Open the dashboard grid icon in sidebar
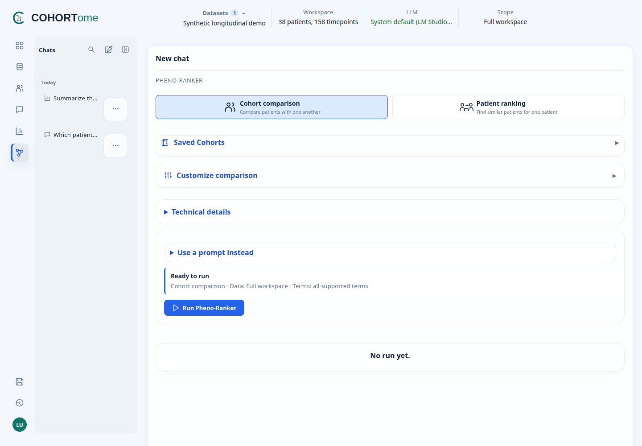Image resolution: width=642 pixels, height=446 pixels. (x=20, y=45)
